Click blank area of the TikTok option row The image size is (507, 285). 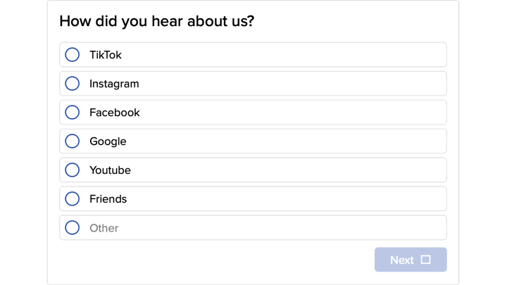[296, 55]
